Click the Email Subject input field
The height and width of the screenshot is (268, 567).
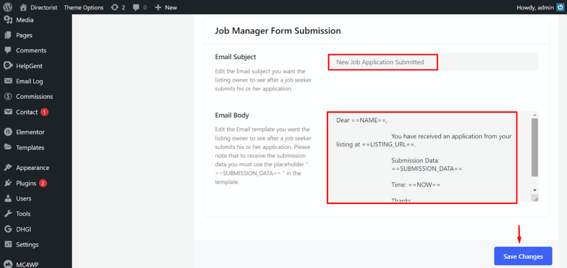click(x=432, y=62)
